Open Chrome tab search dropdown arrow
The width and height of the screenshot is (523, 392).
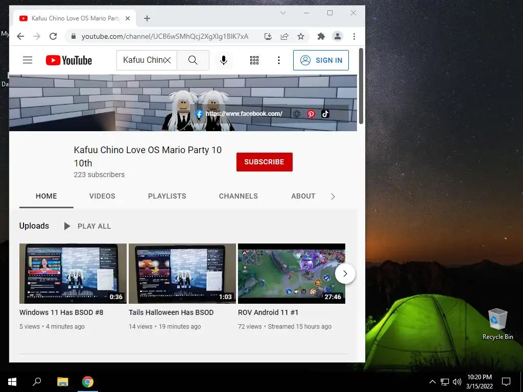(283, 13)
